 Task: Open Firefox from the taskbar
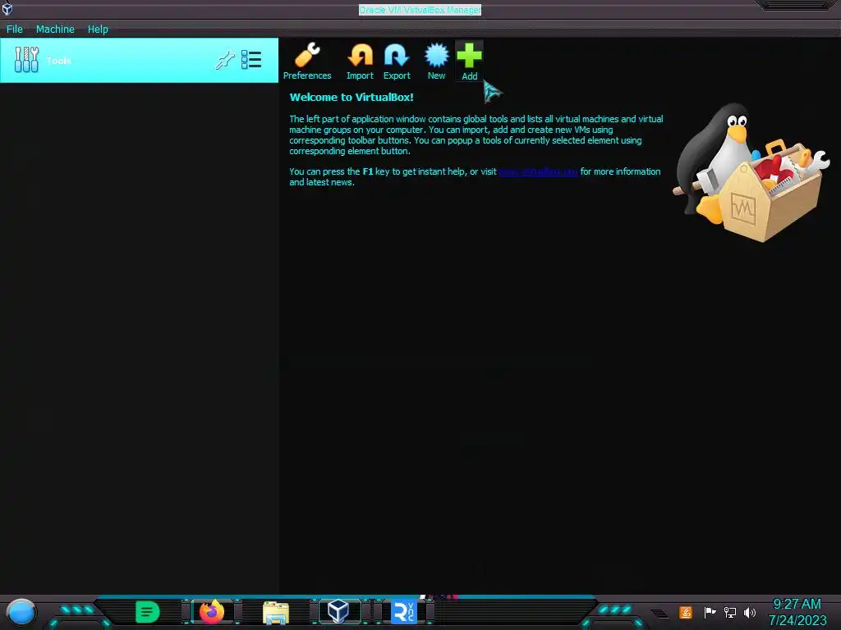[x=212, y=612]
